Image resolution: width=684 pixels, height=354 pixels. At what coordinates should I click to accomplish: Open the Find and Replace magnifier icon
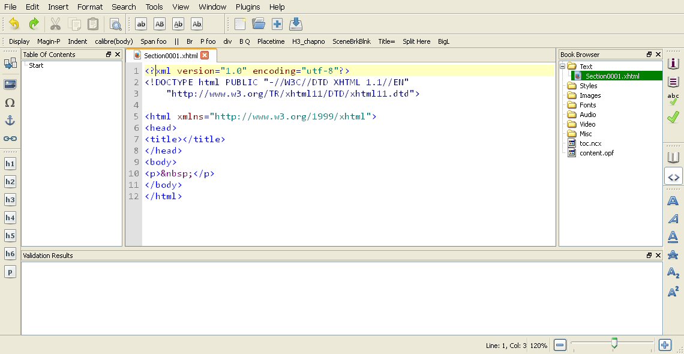(115, 24)
